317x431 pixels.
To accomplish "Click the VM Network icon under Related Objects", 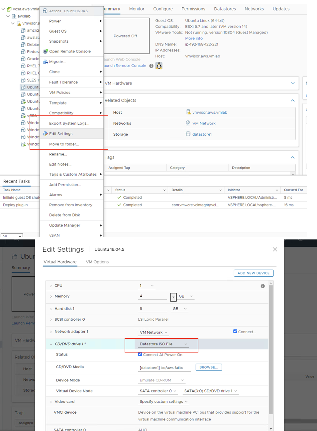I will click(188, 123).
